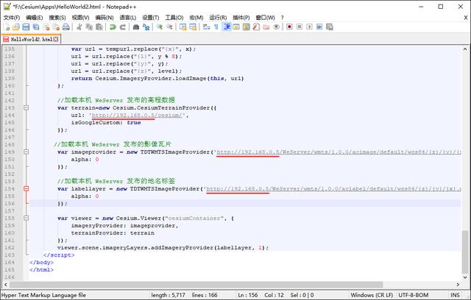471x300 pixels.
Task: Click the Stop macro recording icon
Action: point(300,27)
